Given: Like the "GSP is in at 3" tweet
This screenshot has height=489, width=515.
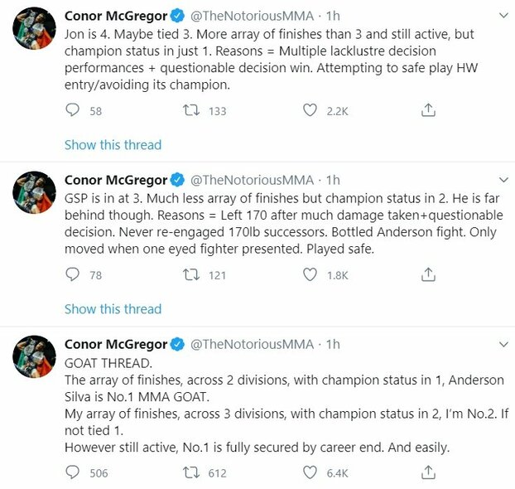Looking at the screenshot, I should pyautogui.click(x=310, y=274).
